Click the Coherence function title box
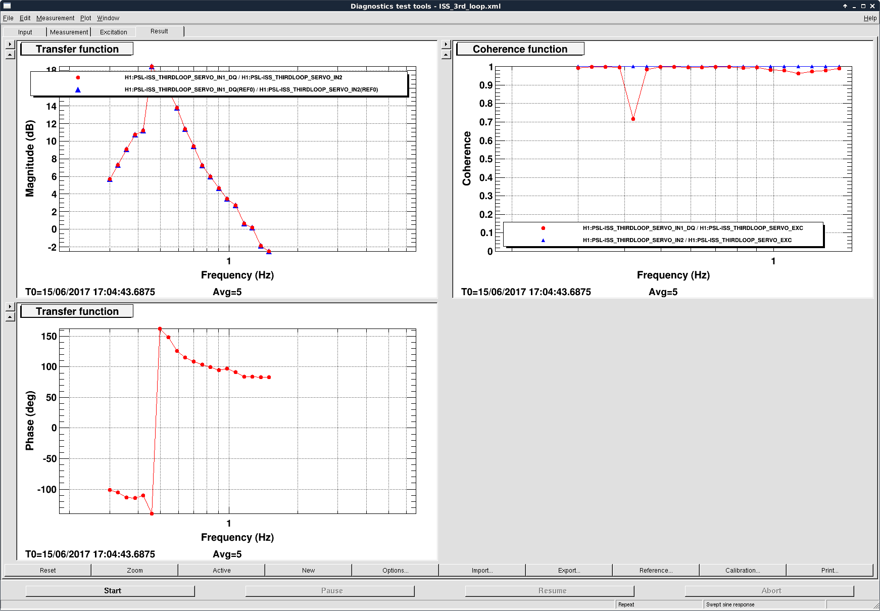The width and height of the screenshot is (880, 611). (x=520, y=49)
